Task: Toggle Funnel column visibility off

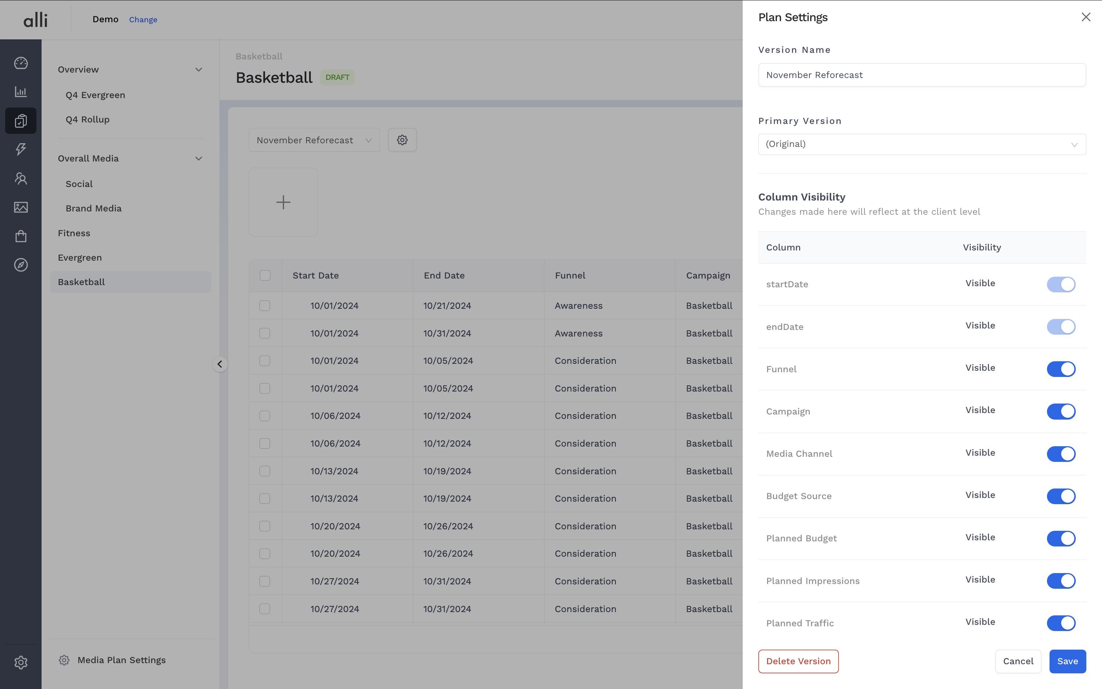Action: 1060,369
